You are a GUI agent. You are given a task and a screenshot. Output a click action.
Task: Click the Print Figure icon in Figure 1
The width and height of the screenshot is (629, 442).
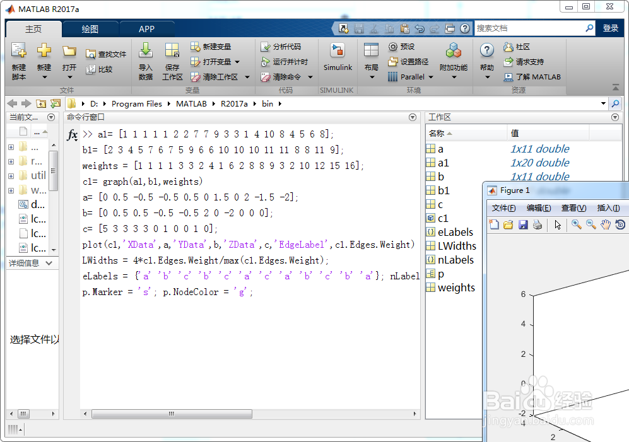tap(538, 224)
